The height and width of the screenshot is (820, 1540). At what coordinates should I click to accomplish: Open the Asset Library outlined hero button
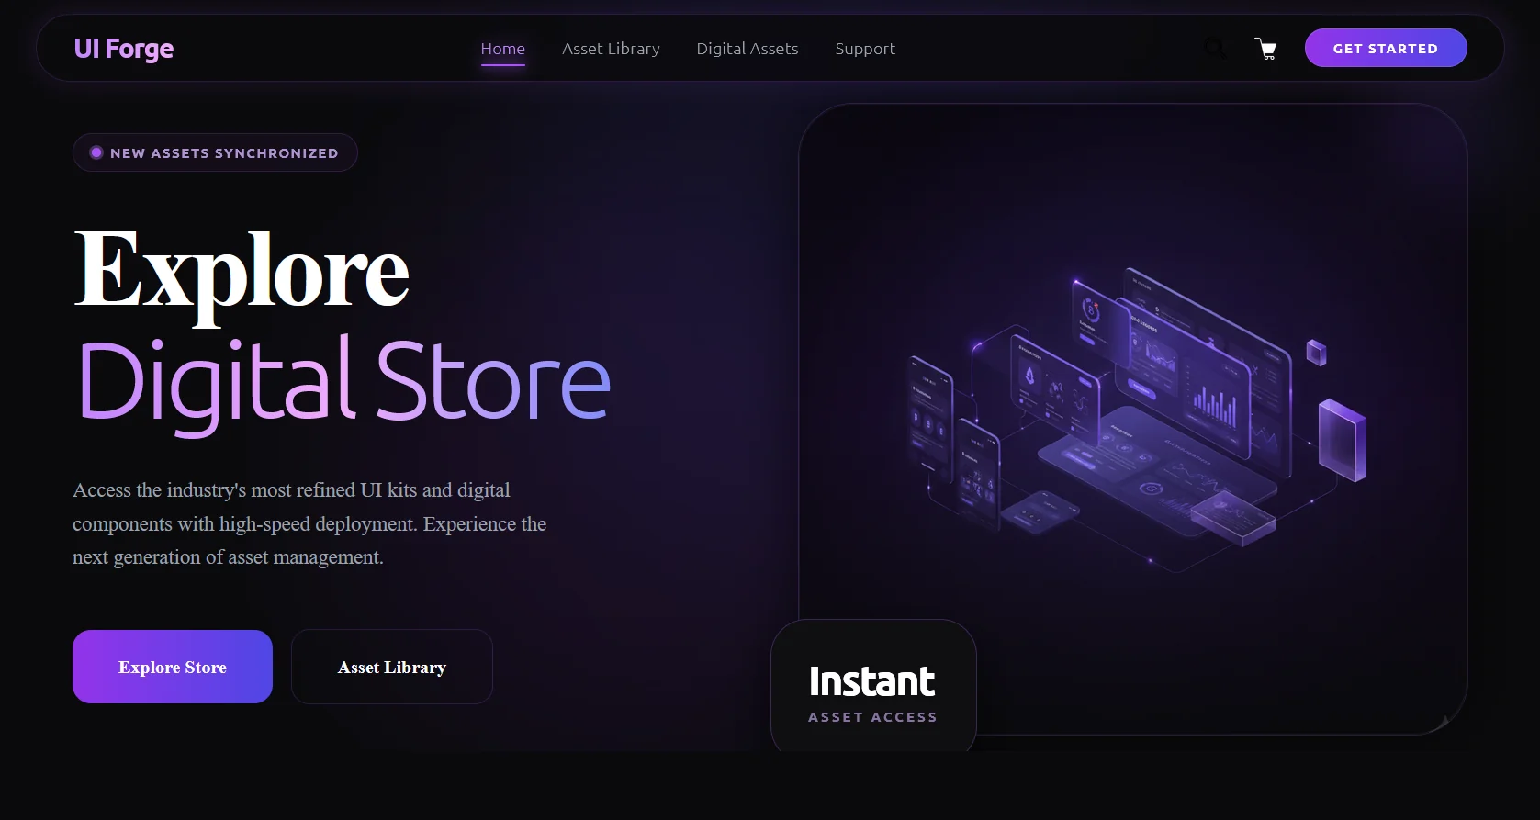tap(392, 667)
